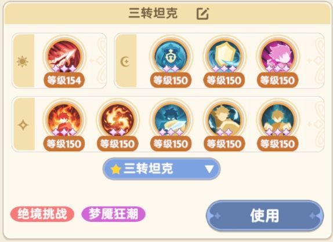This screenshot has height=242, width=333.
Task: Select the blue swordsman skill icon
Action: click(x=171, y=120)
